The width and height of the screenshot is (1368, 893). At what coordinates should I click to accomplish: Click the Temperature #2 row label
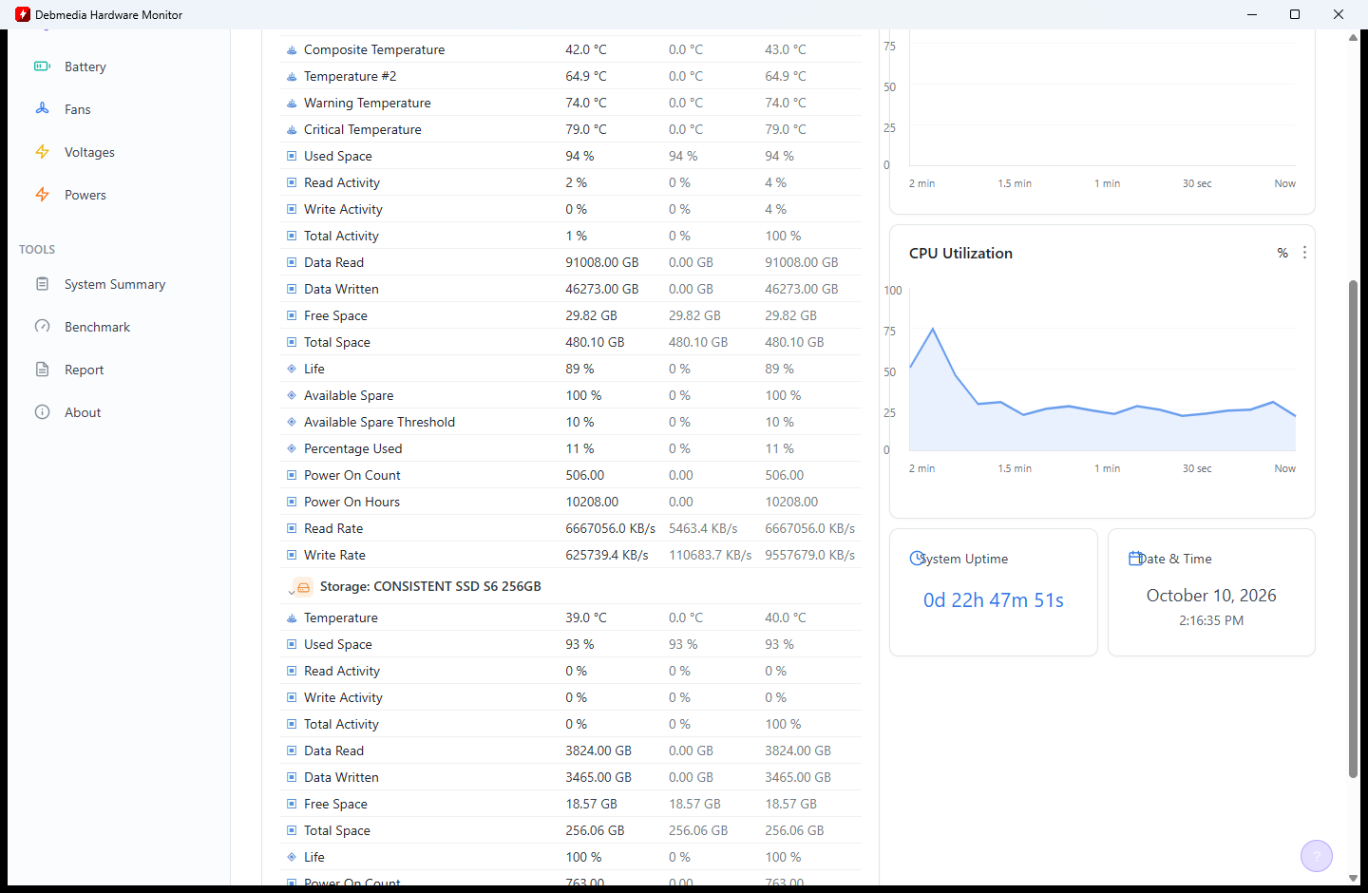(x=350, y=76)
